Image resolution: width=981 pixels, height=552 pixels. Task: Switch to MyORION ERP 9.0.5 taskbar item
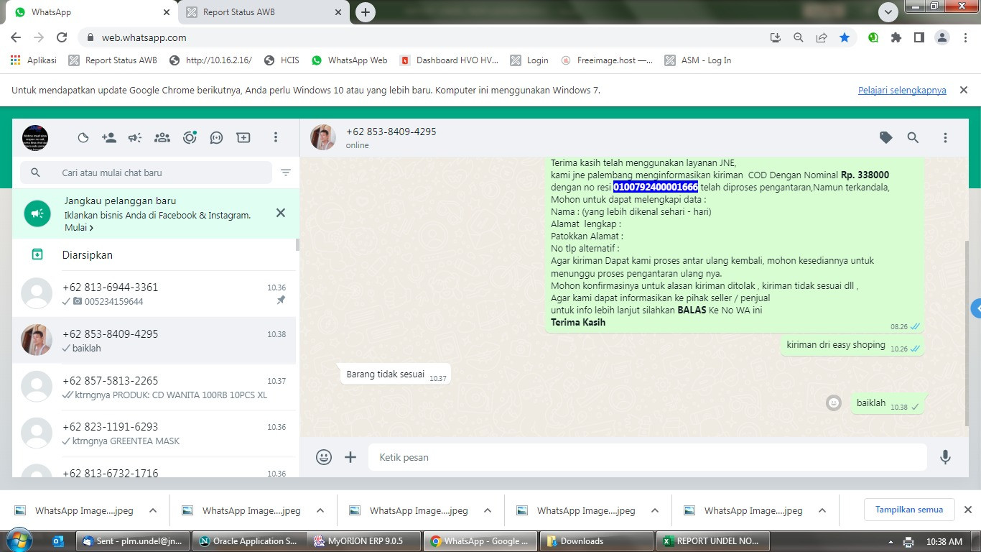pos(363,541)
